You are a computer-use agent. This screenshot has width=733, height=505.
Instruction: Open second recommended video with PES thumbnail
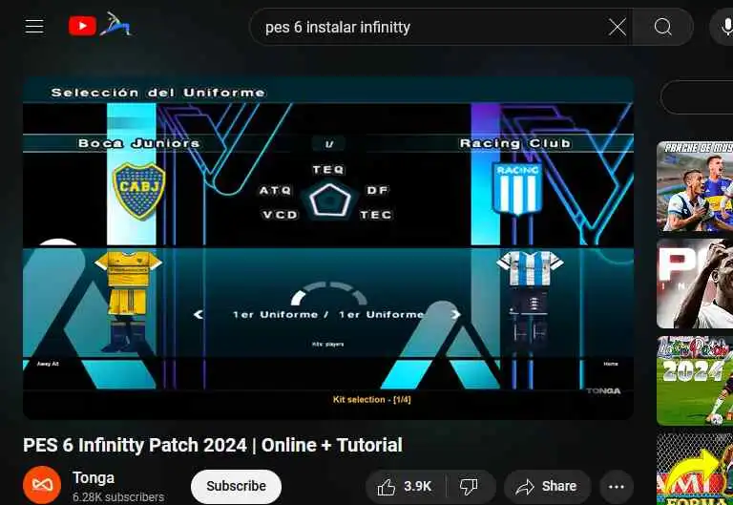[x=695, y=284]
